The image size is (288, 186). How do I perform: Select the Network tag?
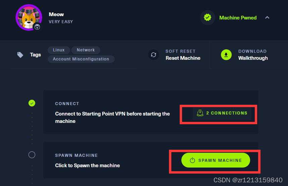(x=86, y=50)
